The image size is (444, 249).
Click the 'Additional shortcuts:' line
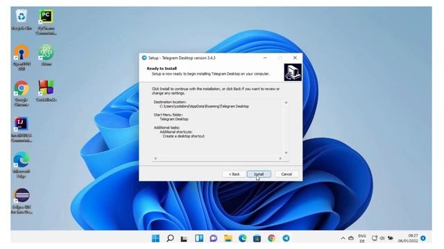tap(176, 132)
